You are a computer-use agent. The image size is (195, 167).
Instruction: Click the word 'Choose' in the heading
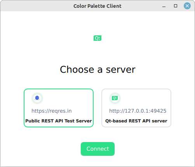[x=77, y=70]
